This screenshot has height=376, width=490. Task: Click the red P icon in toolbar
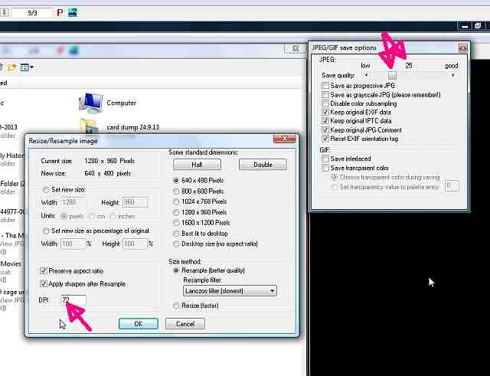point(60,13)
